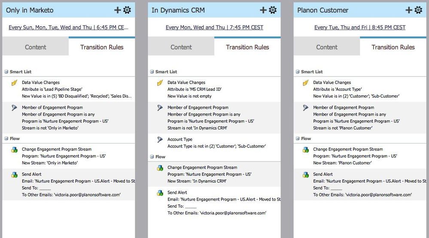
Task: Click To Other Emails line in Only in Marketo
Action: pos(71,195)
